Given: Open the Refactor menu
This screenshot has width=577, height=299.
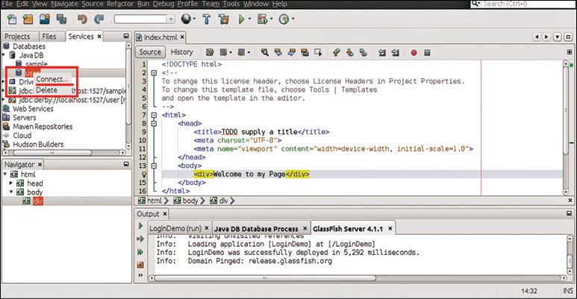Looking at the screenshot, I should 119,4.
